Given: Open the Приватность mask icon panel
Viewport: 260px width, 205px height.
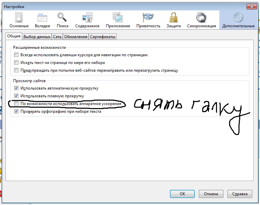Looking at the screenshot, I should click(x=148, y=20).
